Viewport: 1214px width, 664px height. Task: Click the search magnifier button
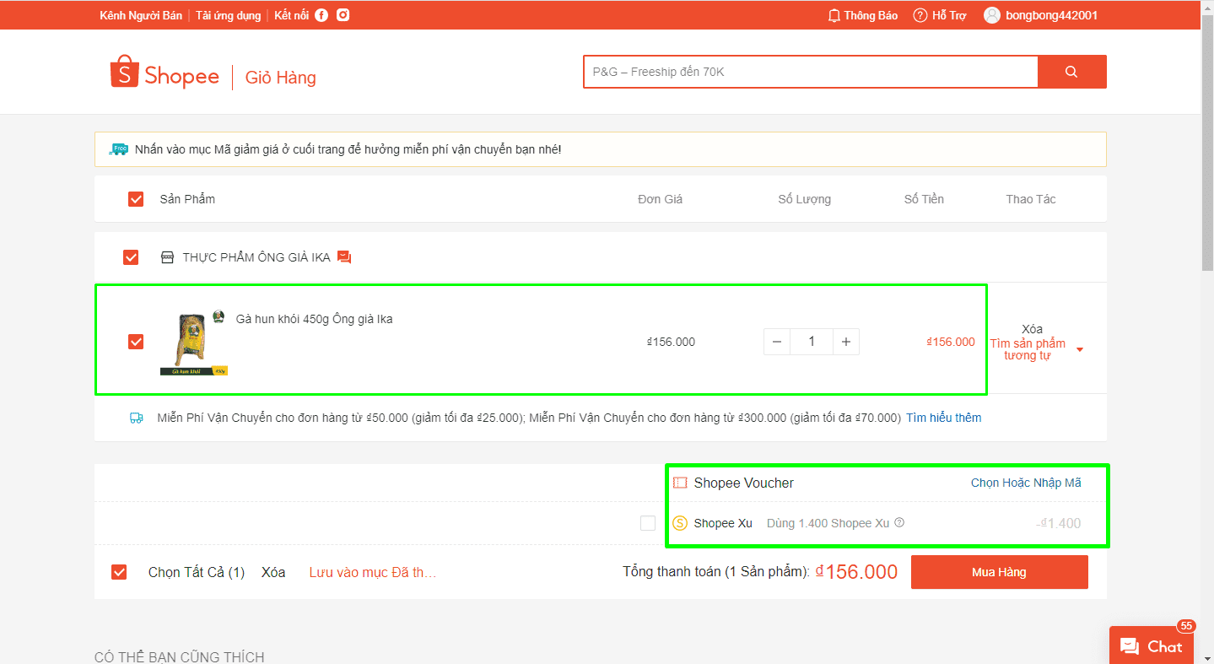coord(1071,72)
